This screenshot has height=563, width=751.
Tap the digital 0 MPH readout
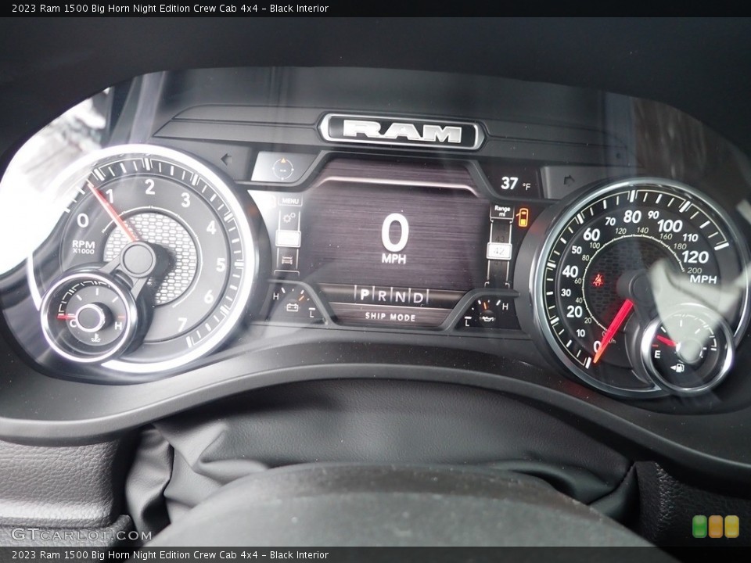click(x=394, y=239)
